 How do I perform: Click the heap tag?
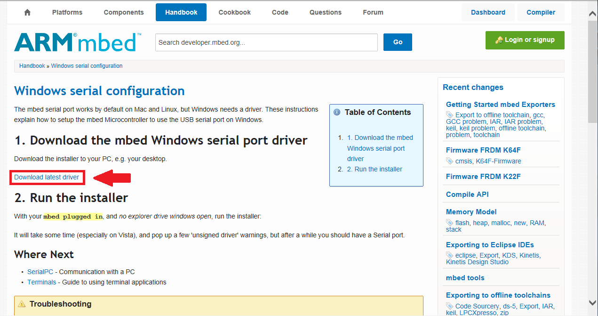pos(480,223)
